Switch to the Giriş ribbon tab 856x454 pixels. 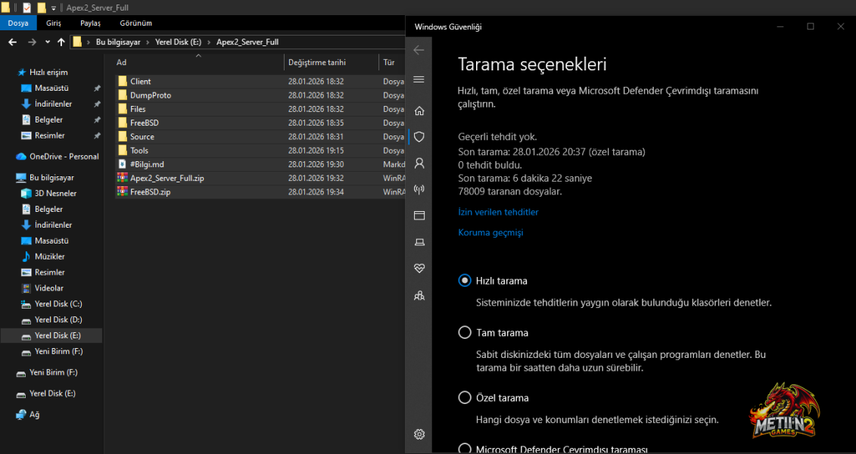tap(54, 23)
